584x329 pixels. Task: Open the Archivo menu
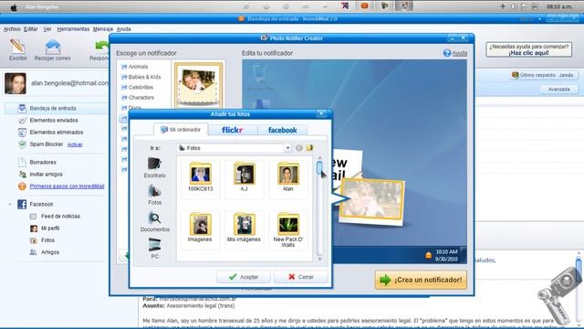[x=12, y=29]
